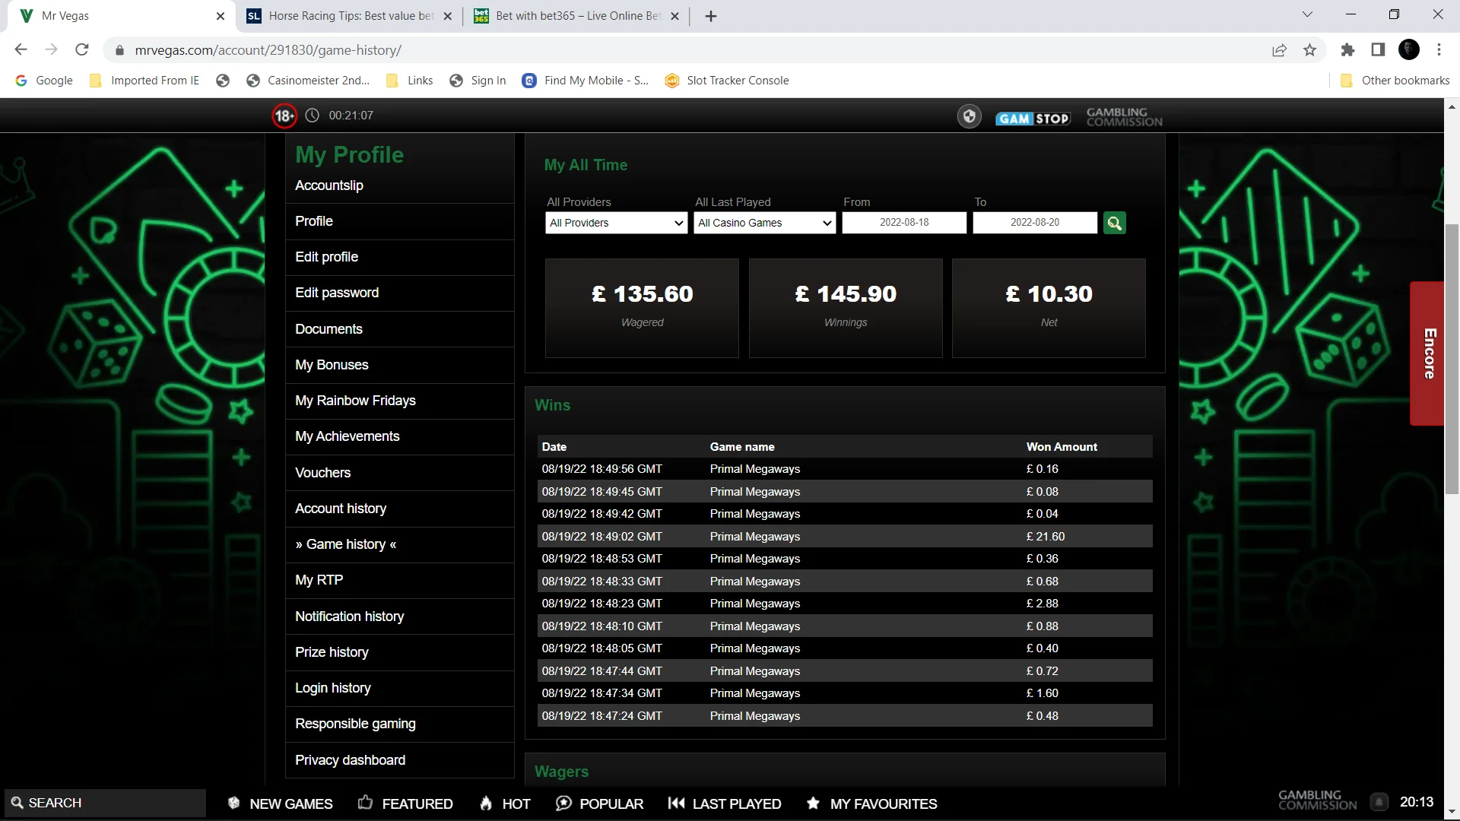
Task: Open Hot games from bottom bar
Action: coord(505,804)
